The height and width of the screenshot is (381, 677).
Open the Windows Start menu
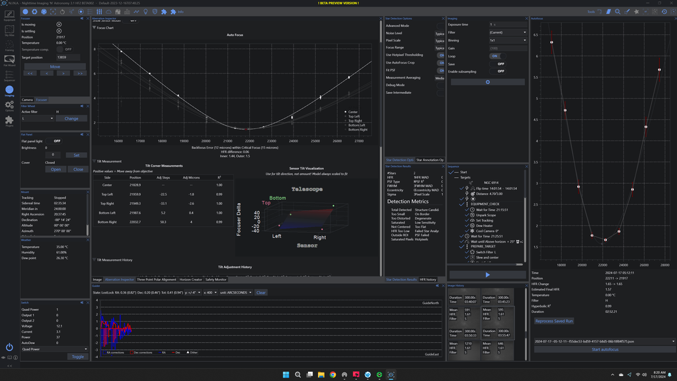pyautogui.click(x=286, y=374)
